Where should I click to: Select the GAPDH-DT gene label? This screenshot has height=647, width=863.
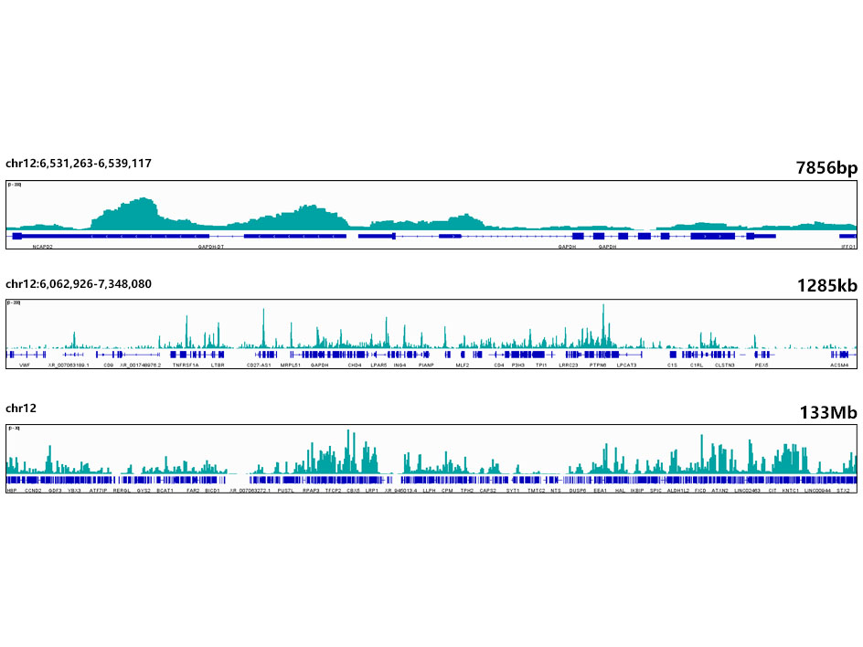(x=211, y=247)
